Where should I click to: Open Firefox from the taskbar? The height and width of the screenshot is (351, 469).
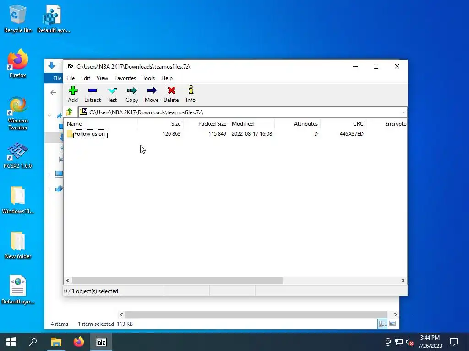coord(79,342)
